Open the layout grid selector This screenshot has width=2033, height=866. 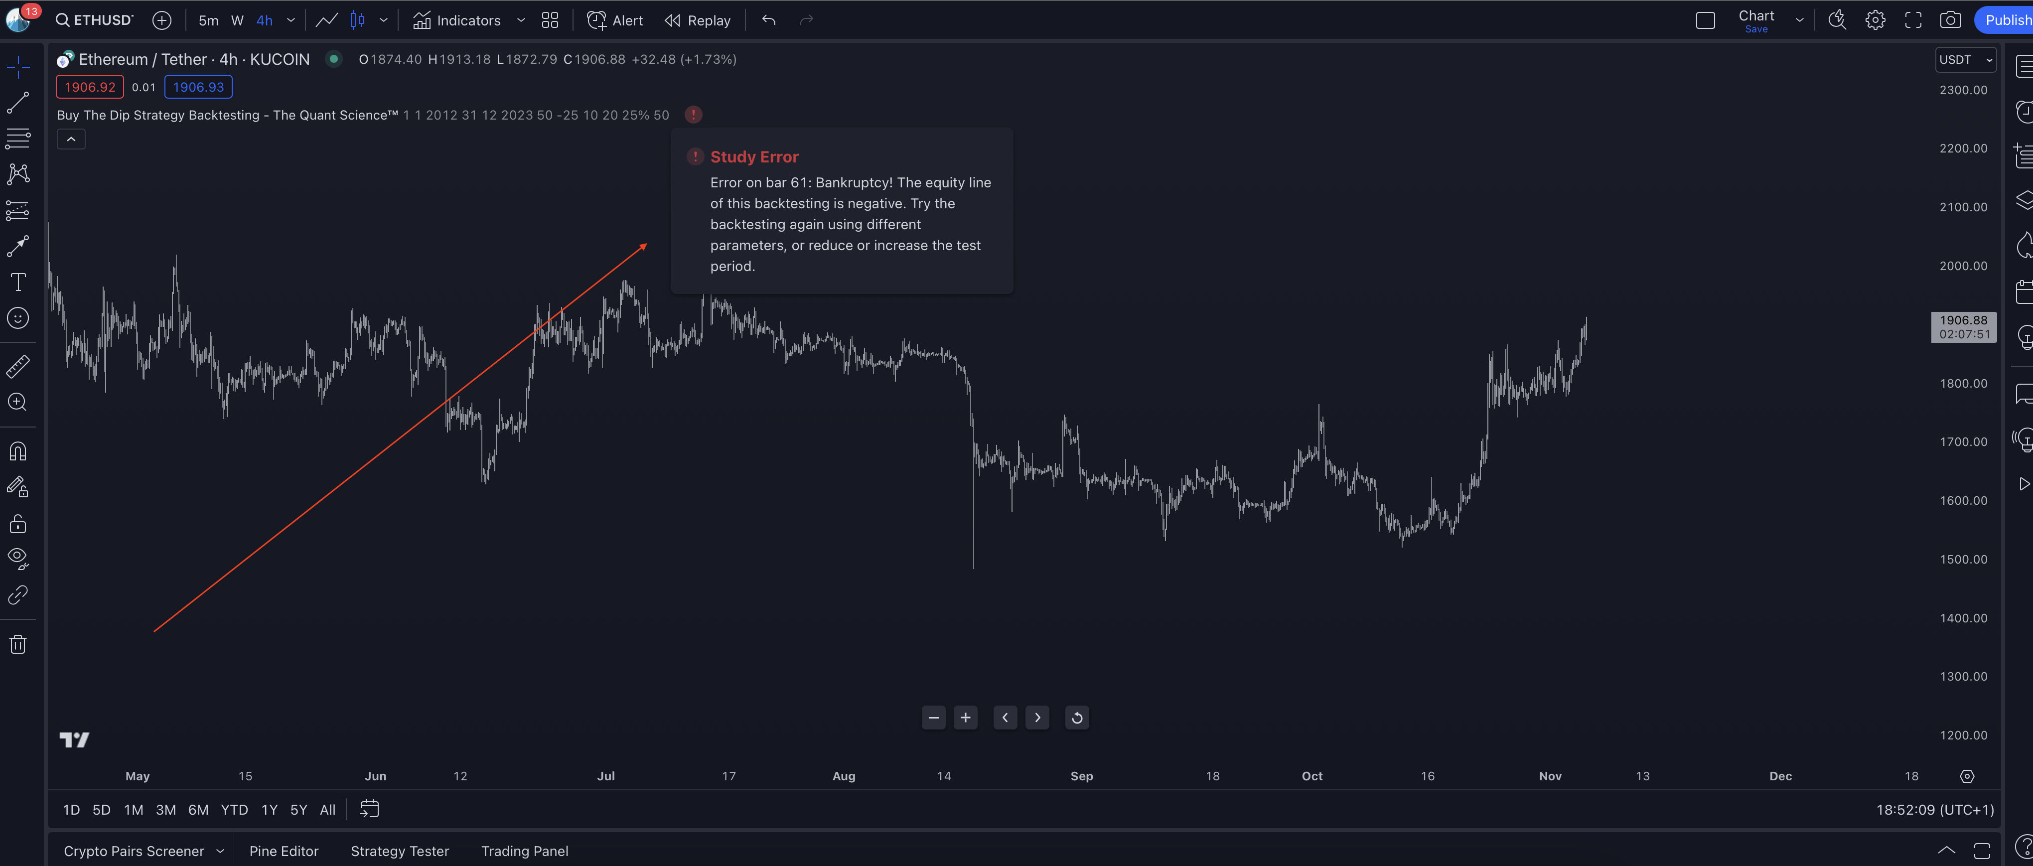tap(550, 20)
